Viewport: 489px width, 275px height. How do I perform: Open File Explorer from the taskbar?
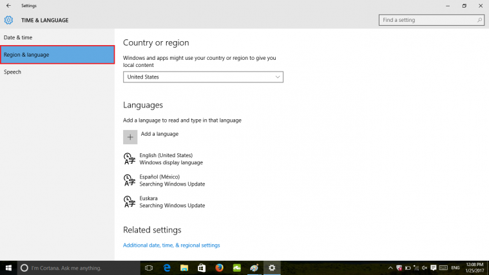(x=184, y=268)
